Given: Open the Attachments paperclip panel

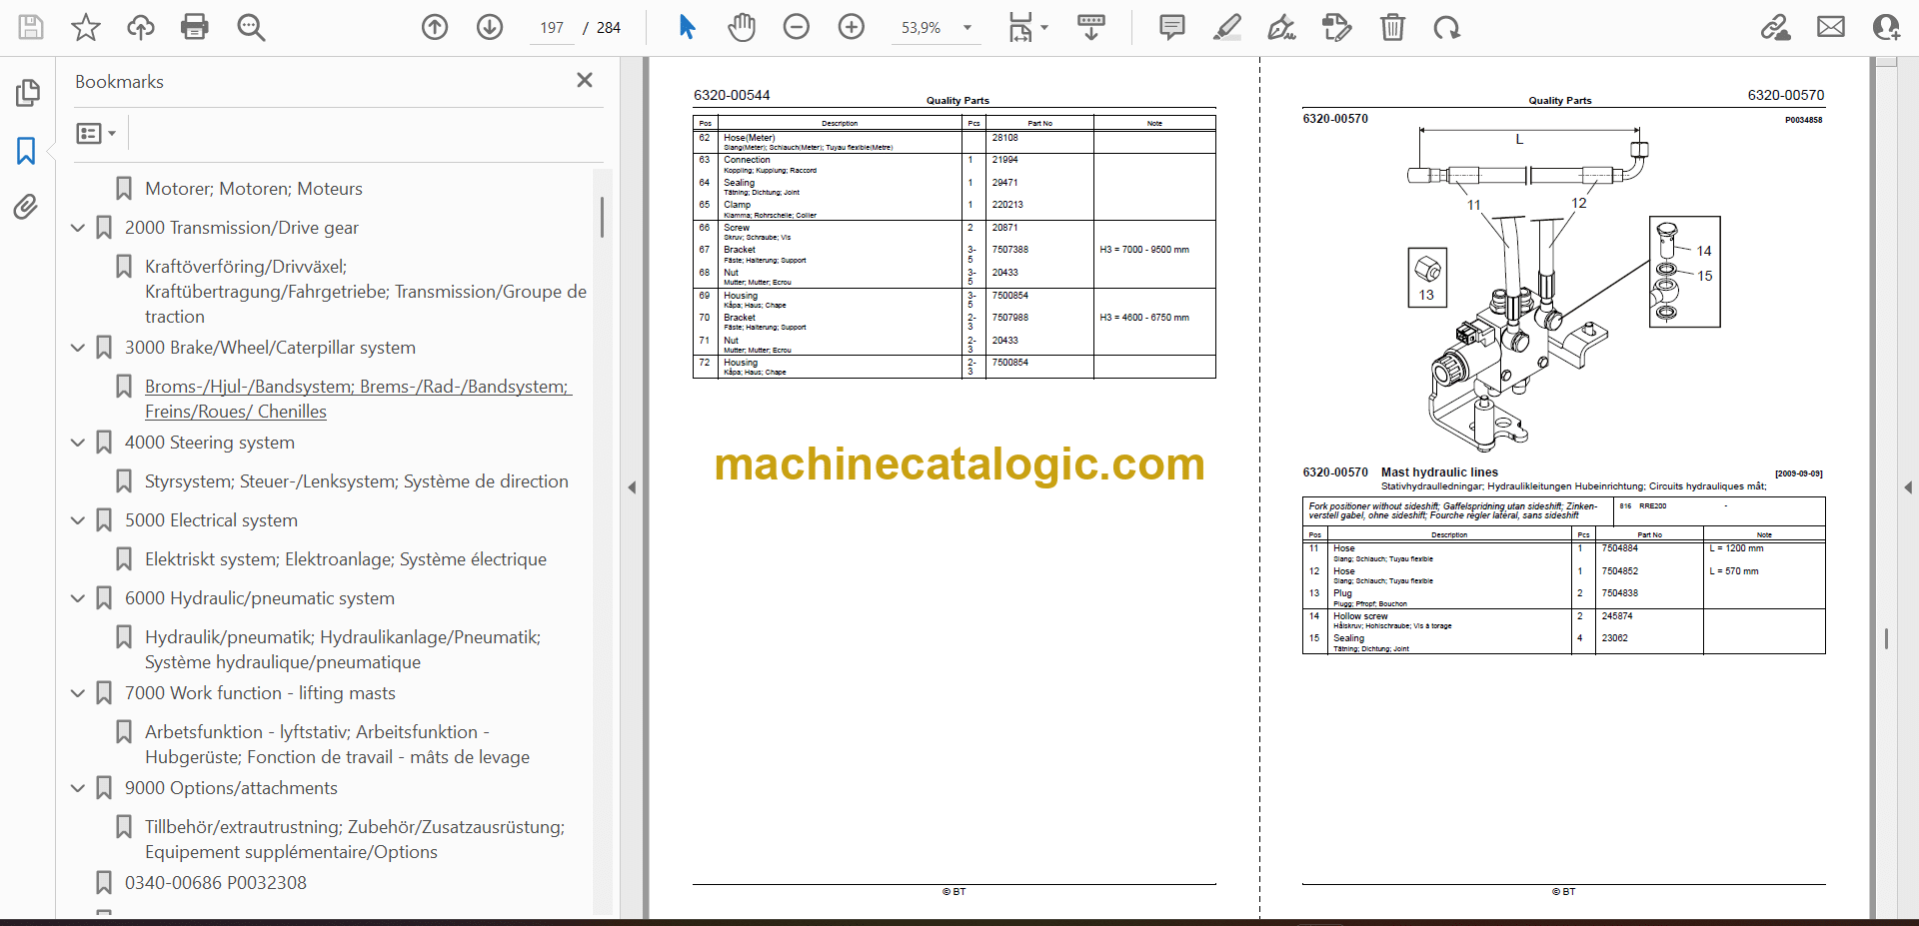Looking at the screenshot, I should click(27, 207).
